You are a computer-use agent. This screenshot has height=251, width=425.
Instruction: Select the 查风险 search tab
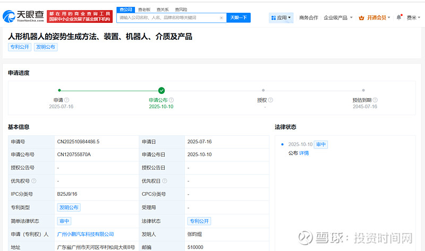181,10
